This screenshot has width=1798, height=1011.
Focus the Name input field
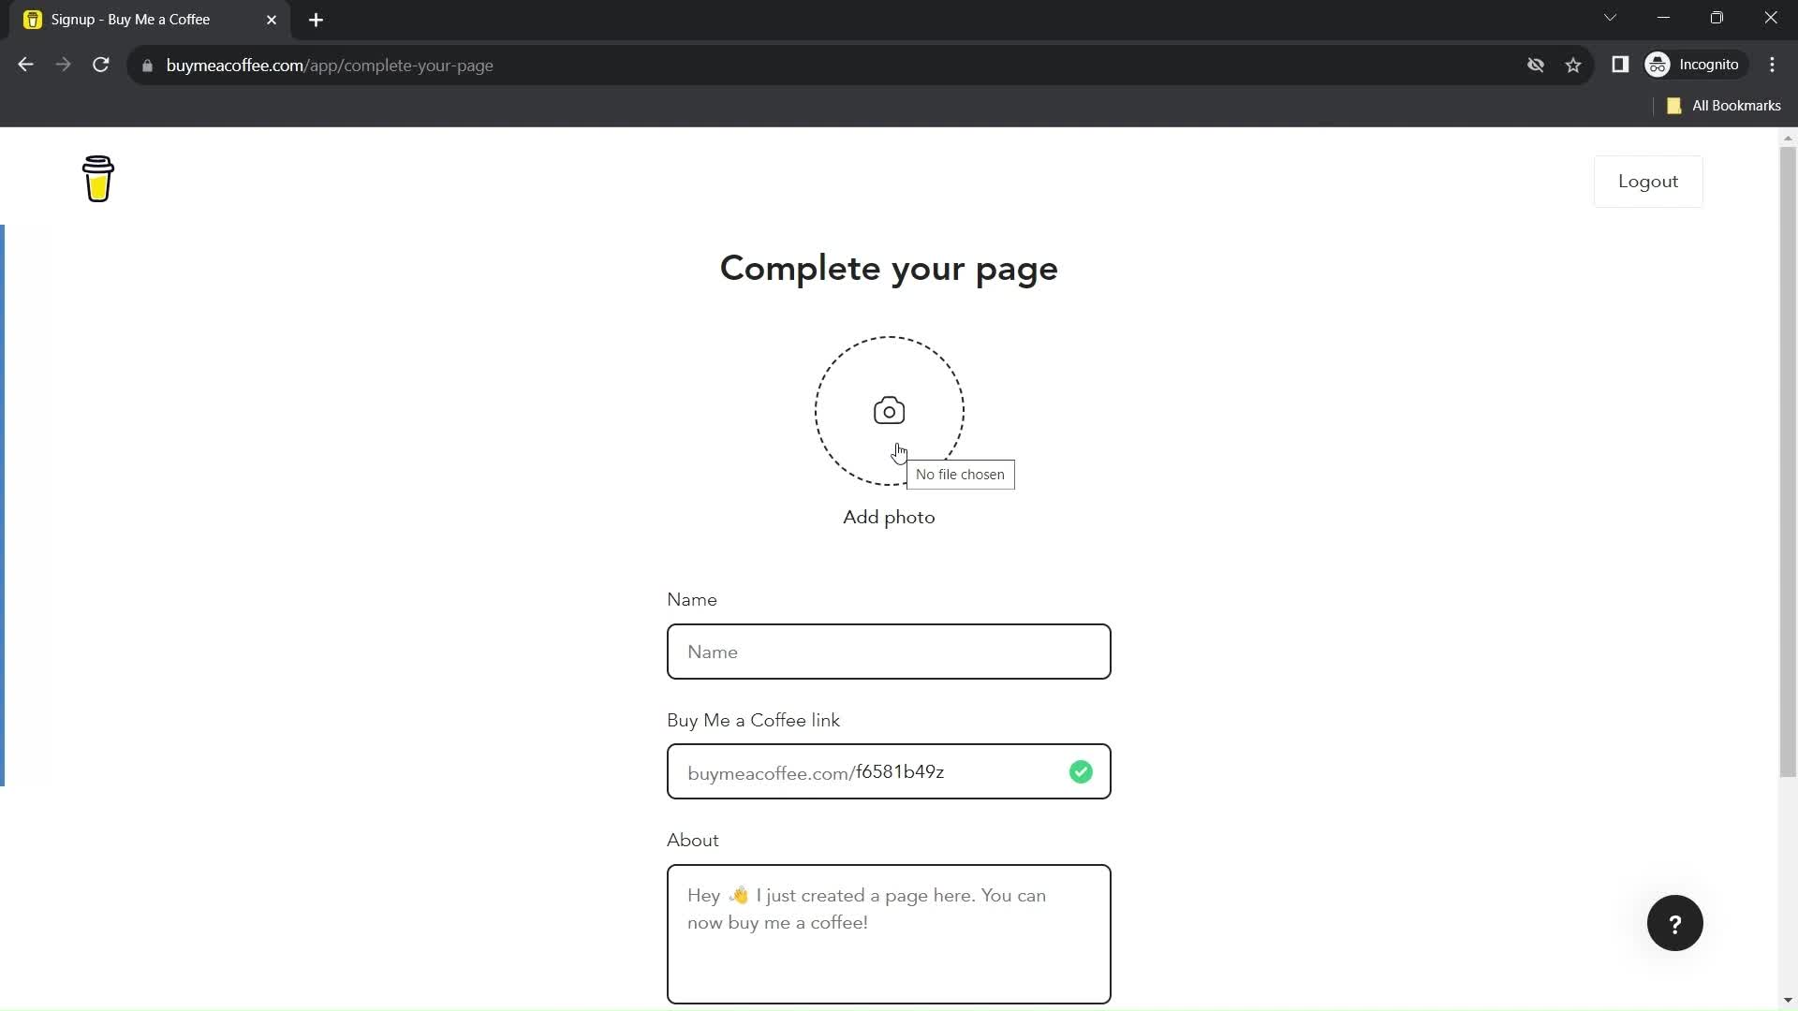(x=889, y=652)
